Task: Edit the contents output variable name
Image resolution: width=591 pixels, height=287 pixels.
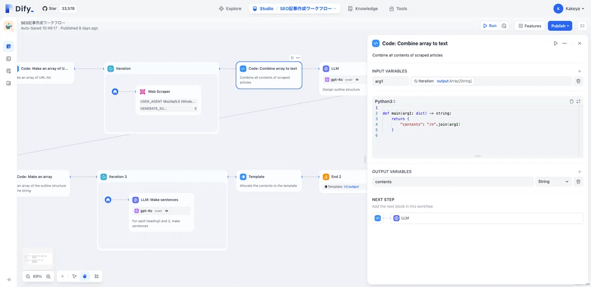Action: pos(452,182)
